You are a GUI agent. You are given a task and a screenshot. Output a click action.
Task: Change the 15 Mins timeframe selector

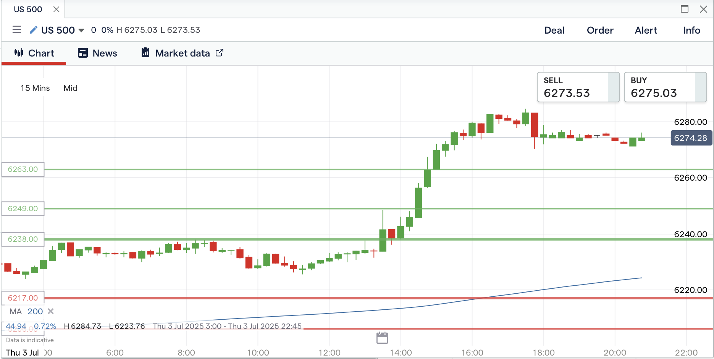[35, 88]
